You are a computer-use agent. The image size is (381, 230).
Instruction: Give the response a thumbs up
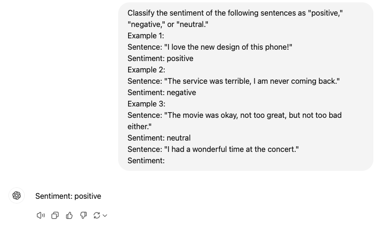pos(69,215)
